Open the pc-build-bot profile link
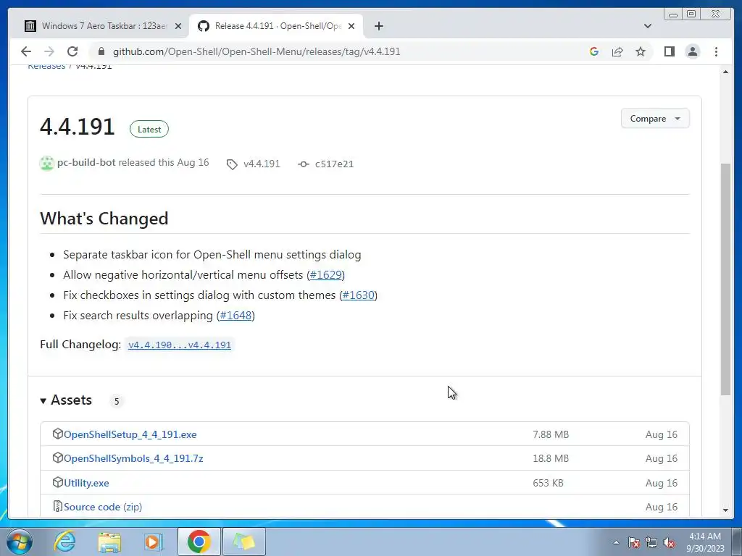The height and width of the screenshot is (556, 742). 86,162
